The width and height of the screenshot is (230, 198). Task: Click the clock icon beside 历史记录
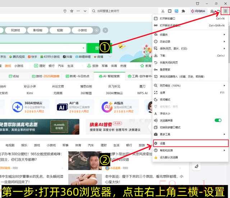pyautogui.click(x=156, y=42)
